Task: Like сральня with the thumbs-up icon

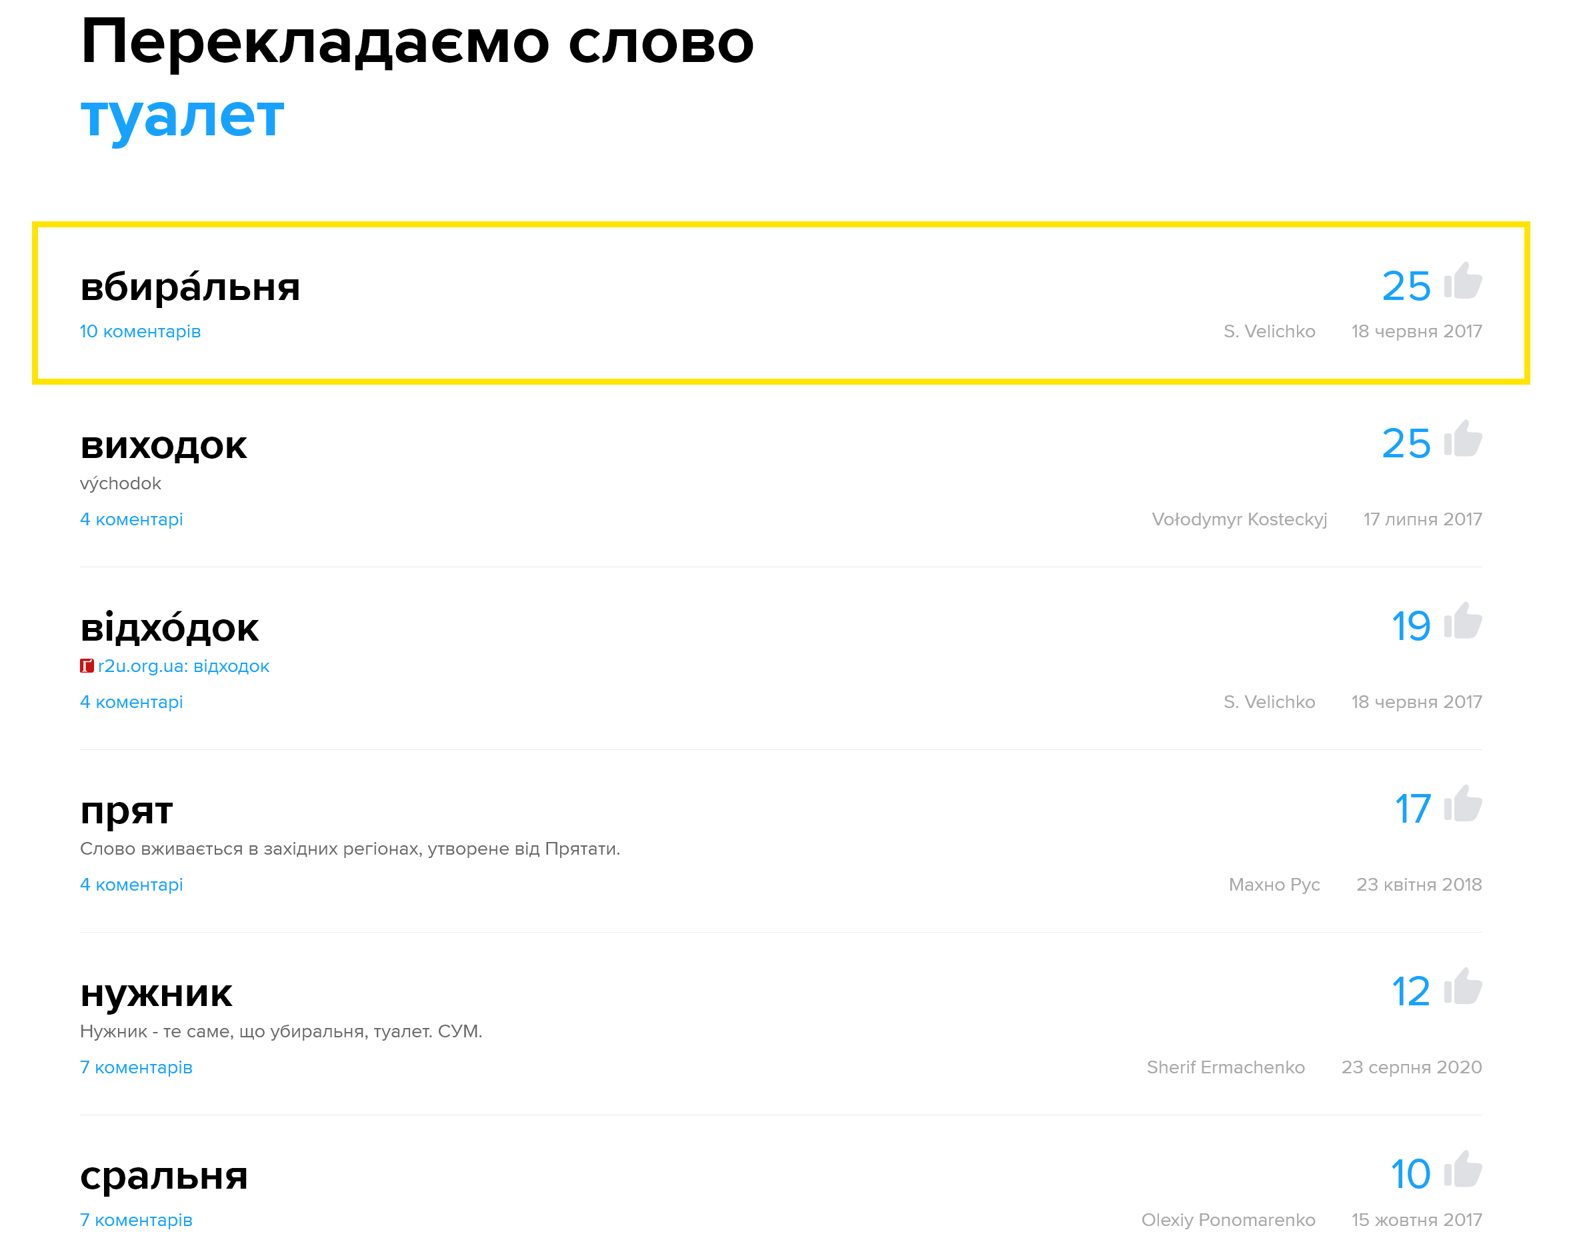Action: 1462,1169
